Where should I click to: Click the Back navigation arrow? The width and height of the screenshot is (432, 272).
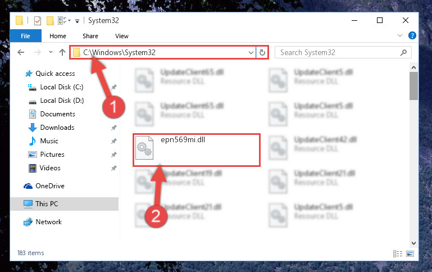coord(21,52)
